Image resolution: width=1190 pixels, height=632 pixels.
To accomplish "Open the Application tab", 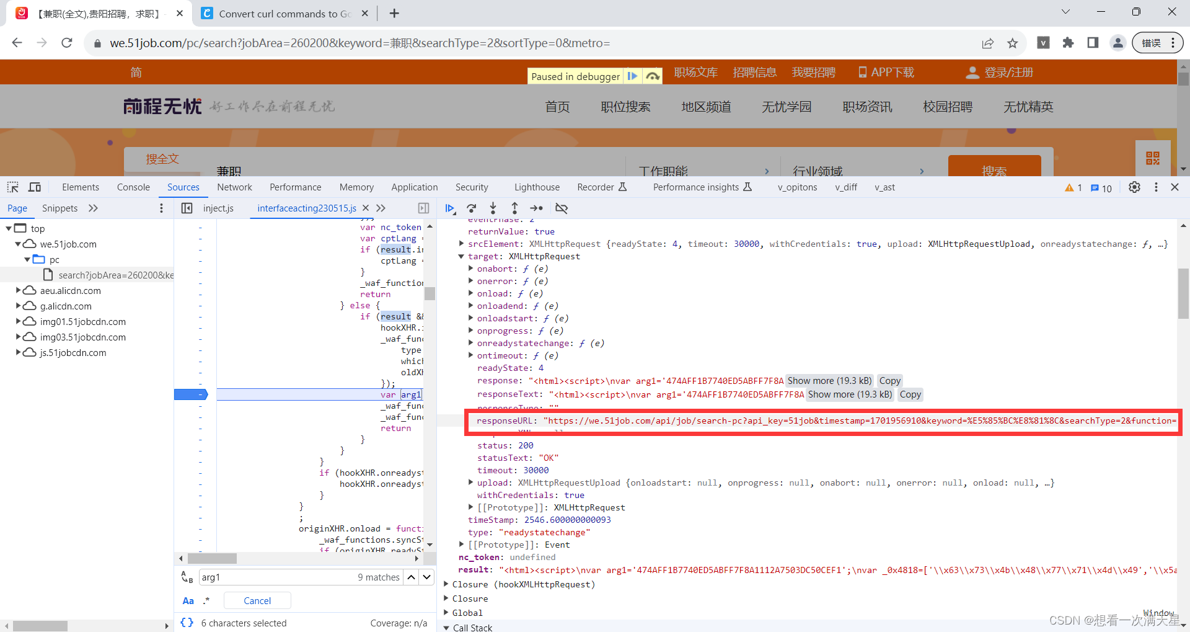I will click(x=414, y=187).
